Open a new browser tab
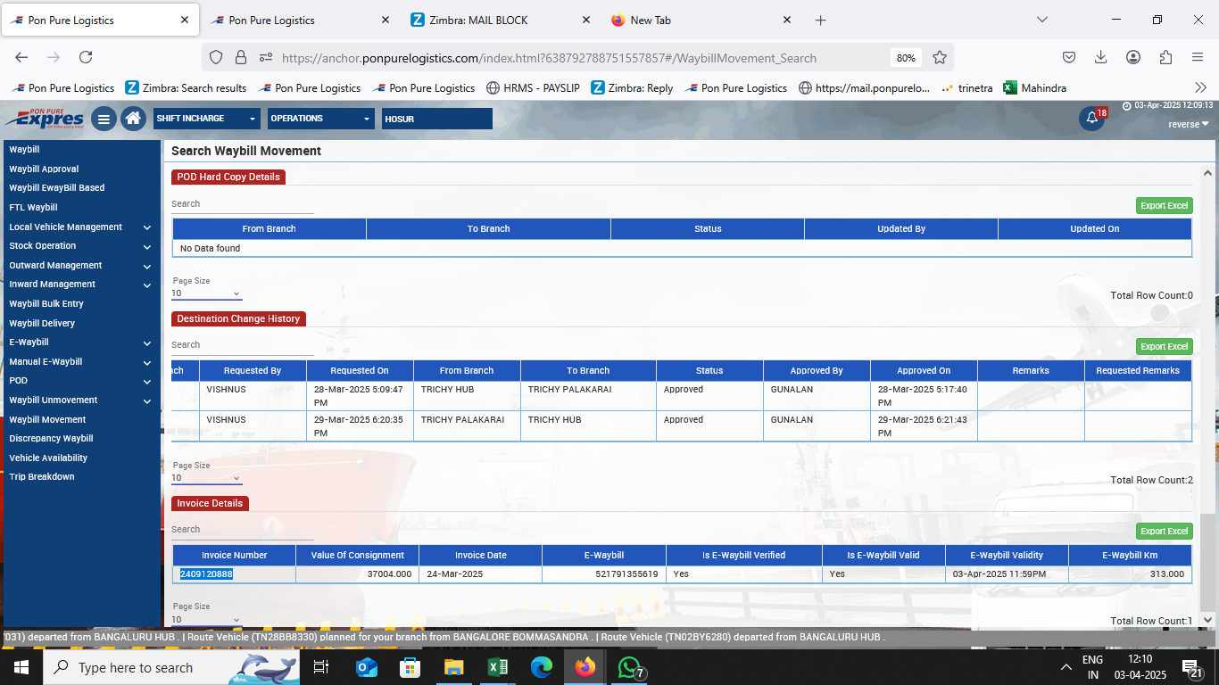The height and width of the screenshot is (685, 1219). pos(820,20)
